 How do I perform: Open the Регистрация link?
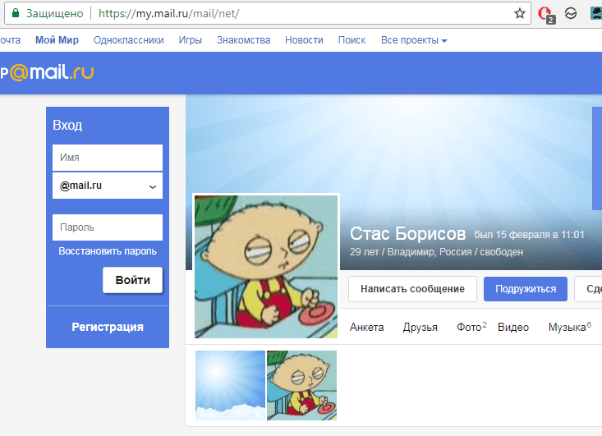click(x=108, y=327)
